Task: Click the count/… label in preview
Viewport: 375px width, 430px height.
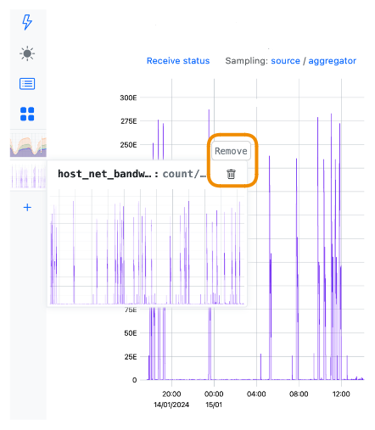Action: coord(184,174)
